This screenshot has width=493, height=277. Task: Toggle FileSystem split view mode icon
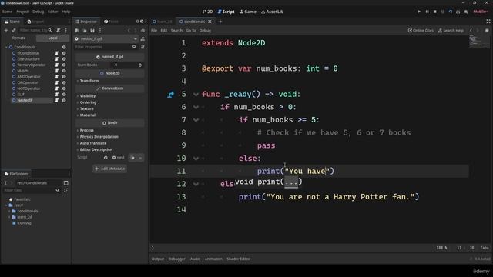click(x=65, y=183)
